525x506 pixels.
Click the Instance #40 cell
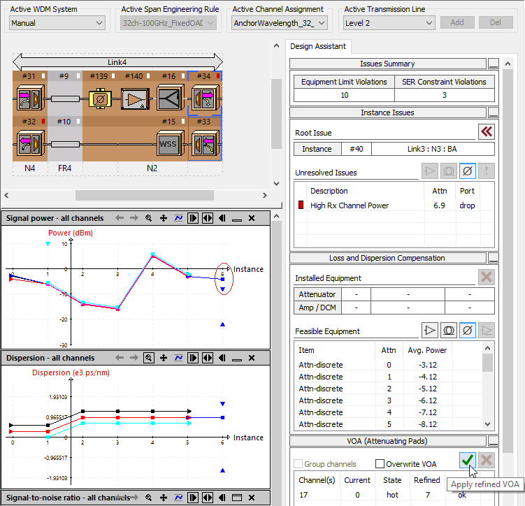pos(357,149)
